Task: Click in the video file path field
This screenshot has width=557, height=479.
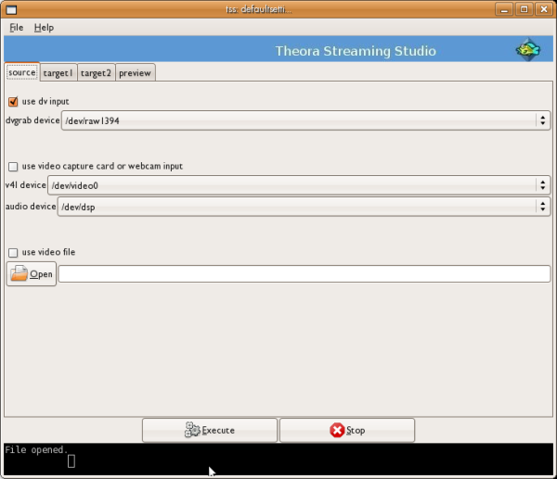Action: click(304, 274)
